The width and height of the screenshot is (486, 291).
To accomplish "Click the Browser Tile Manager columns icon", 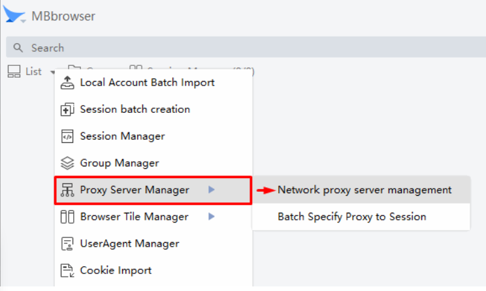I will coord(67,217).
